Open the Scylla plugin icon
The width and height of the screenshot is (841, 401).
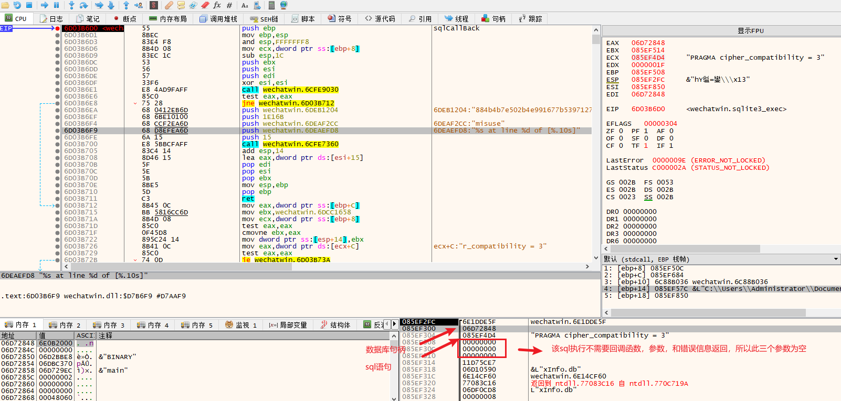[154, 5]
